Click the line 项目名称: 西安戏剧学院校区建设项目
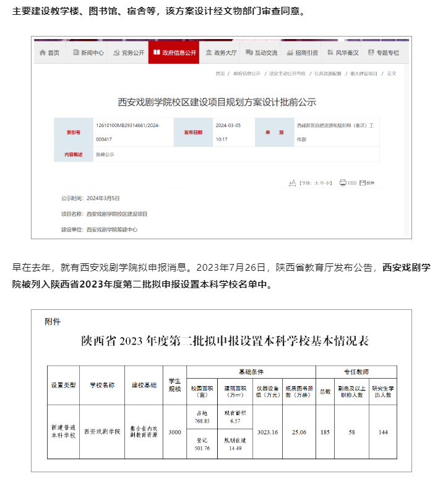This screenshot has width=443, height=484. tap(104, 214)
